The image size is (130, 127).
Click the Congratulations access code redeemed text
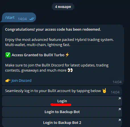53,30
